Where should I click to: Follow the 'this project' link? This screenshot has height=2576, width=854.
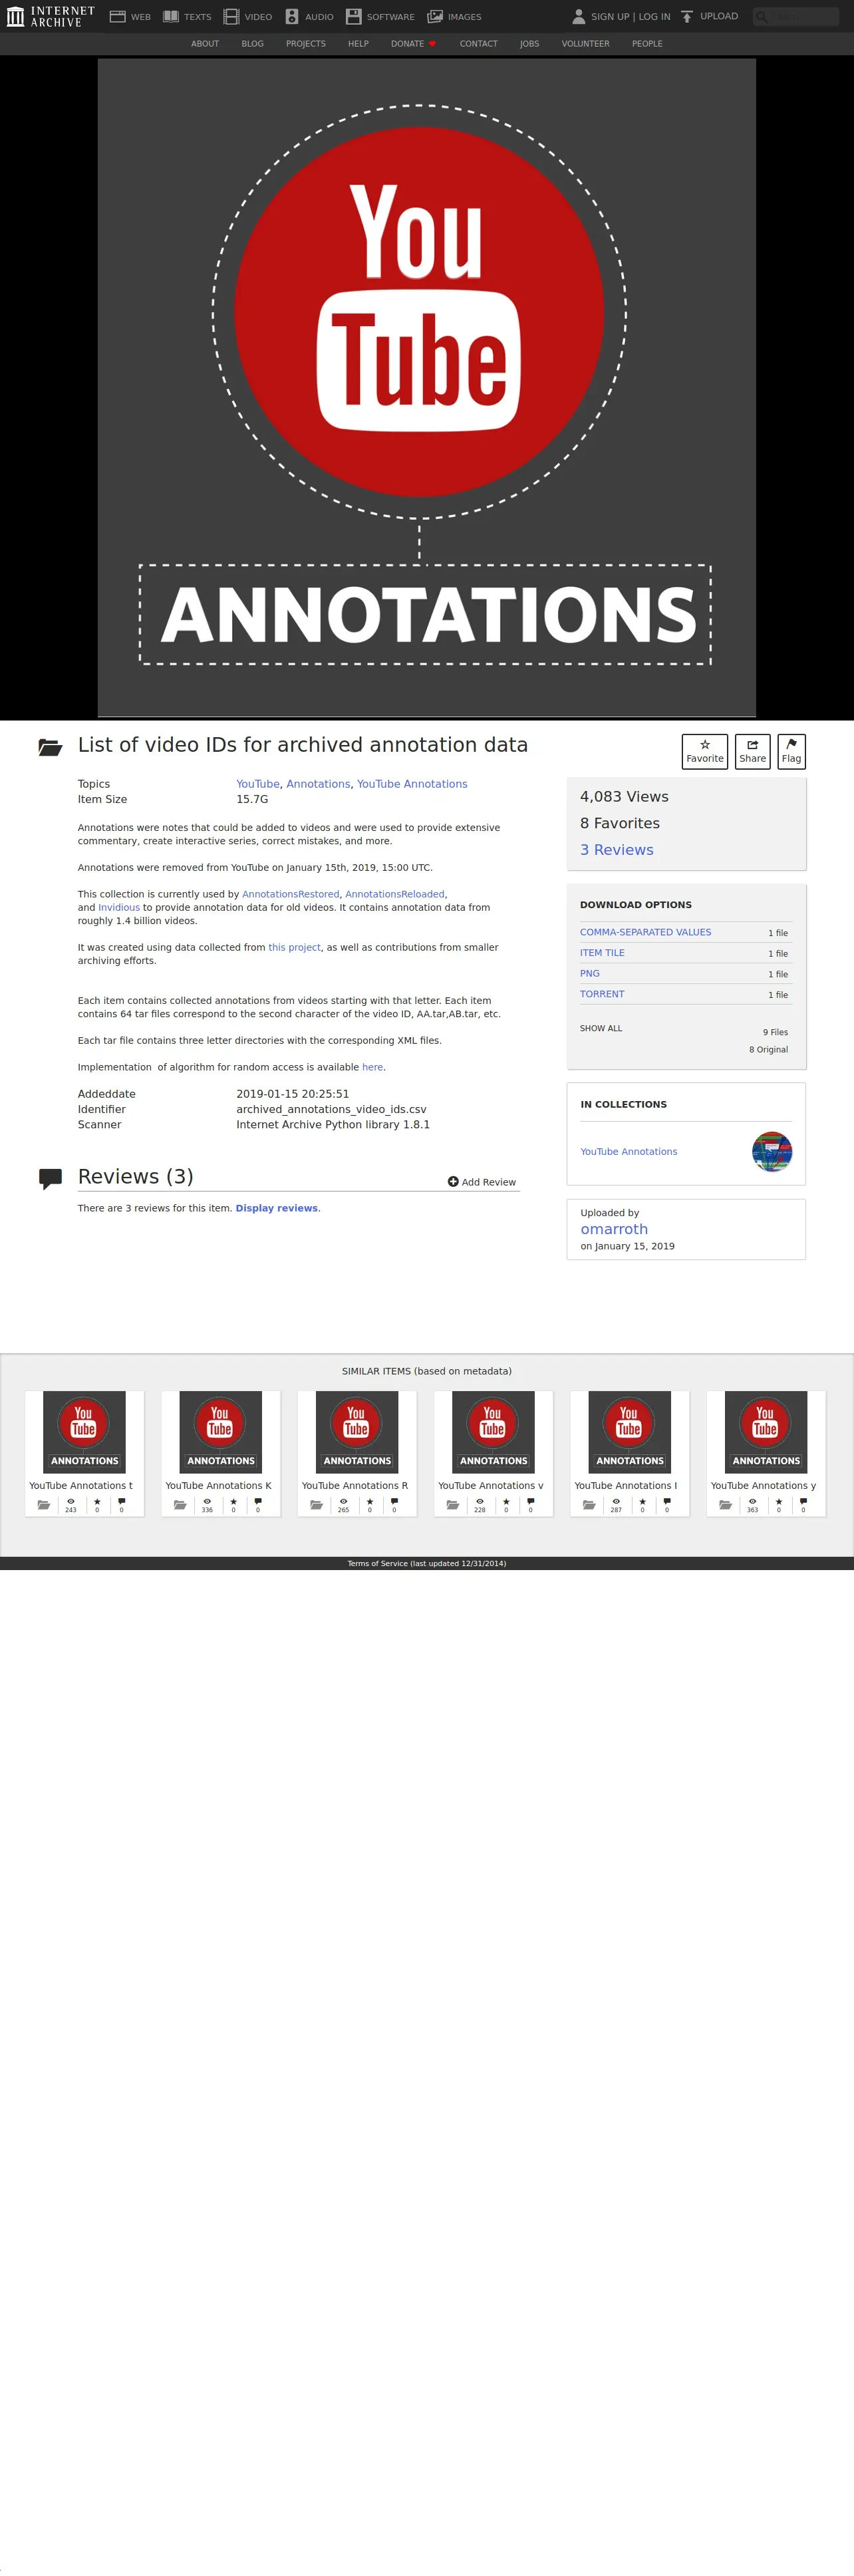click(294, 948)
